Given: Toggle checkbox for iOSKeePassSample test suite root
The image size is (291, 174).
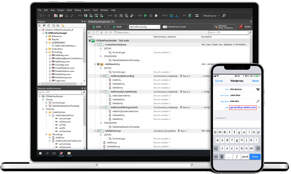Looking at the screenshot, I should [90, 40].
